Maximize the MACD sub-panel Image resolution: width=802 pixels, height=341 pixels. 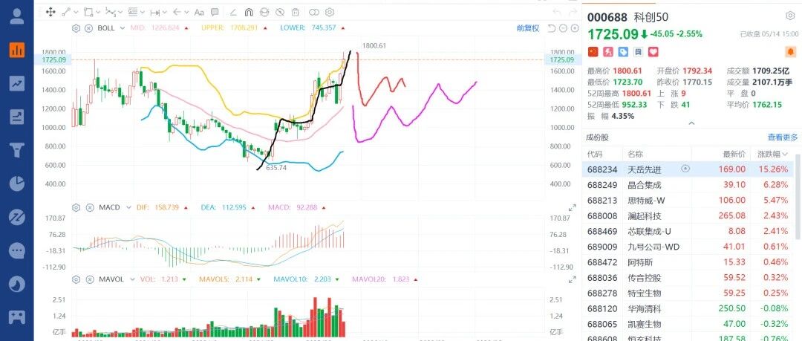[x=573, y=208]
